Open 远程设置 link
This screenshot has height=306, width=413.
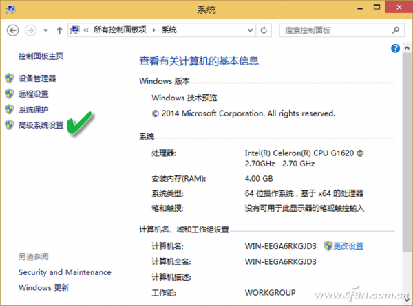coord(34,94)
